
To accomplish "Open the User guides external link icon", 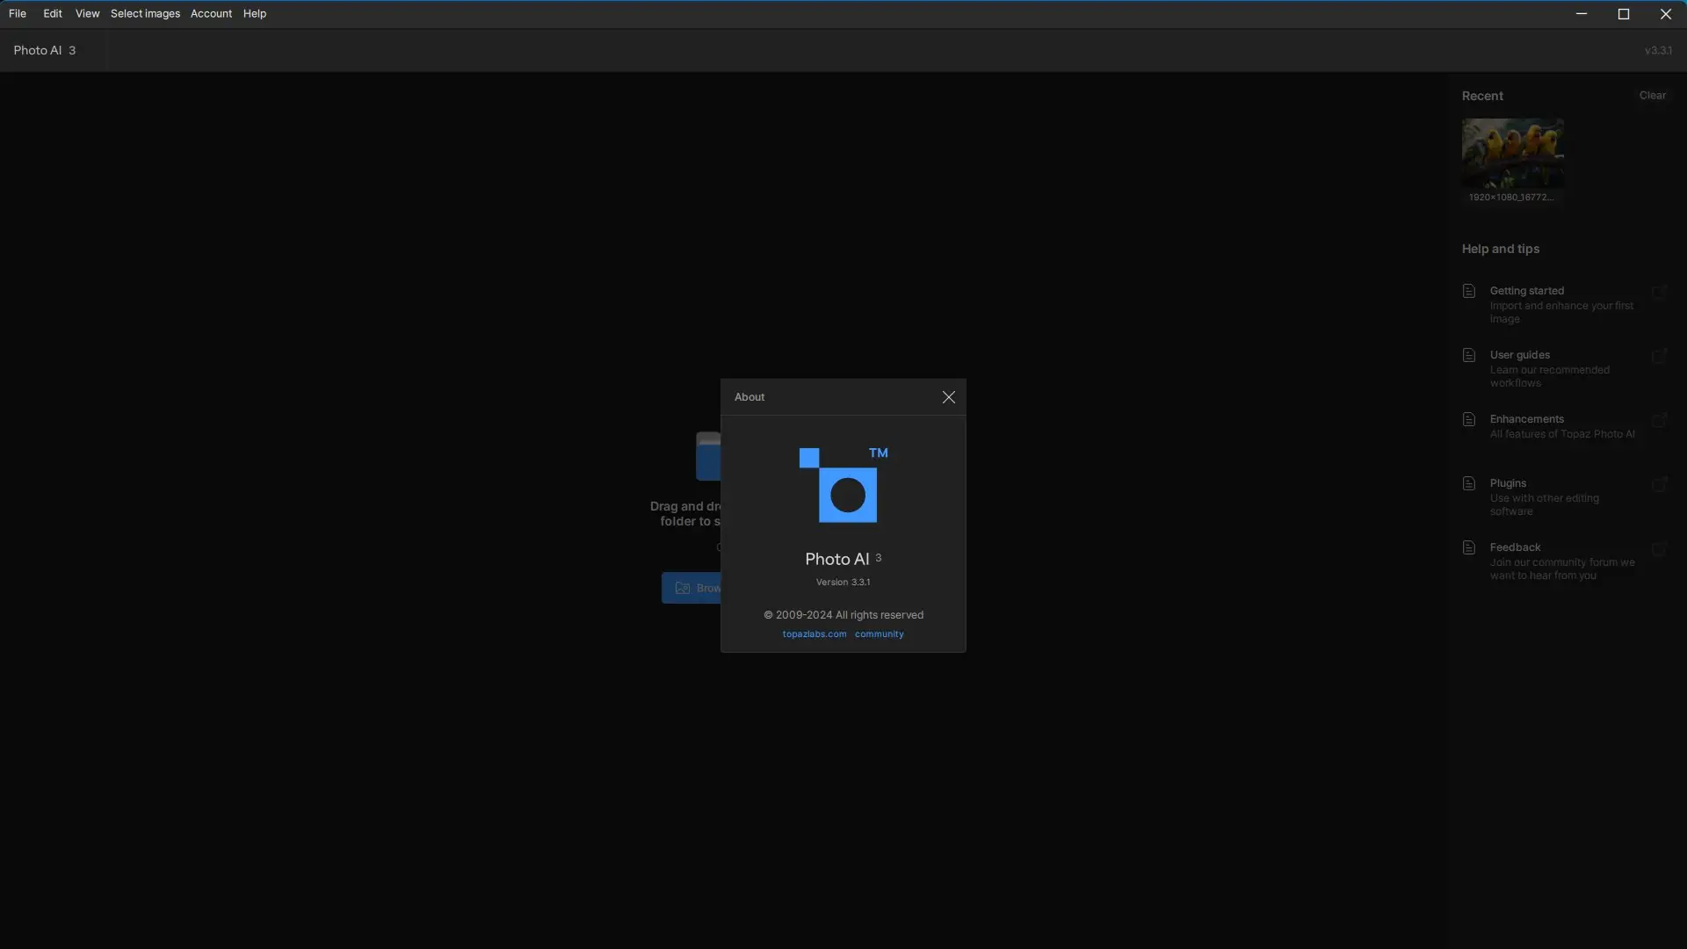I will pos(1659,356).
